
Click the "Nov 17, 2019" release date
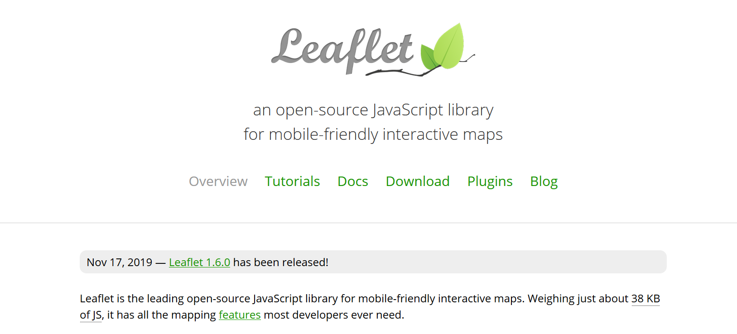(x=119, y=262)
